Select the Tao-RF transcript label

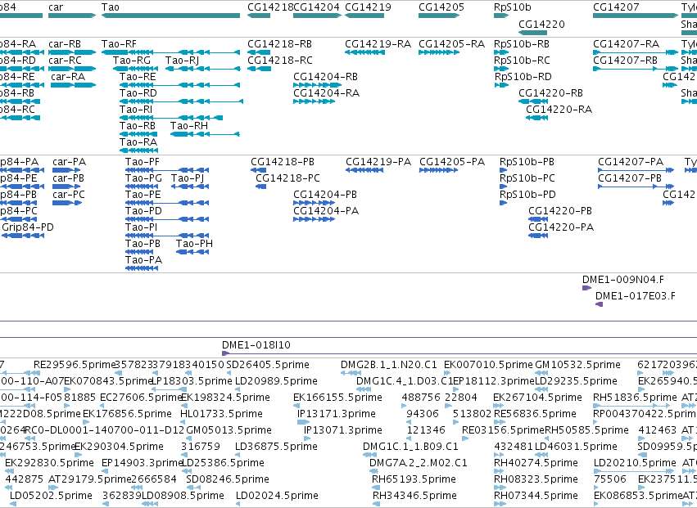pyautogui.click(x=119, y=44)
